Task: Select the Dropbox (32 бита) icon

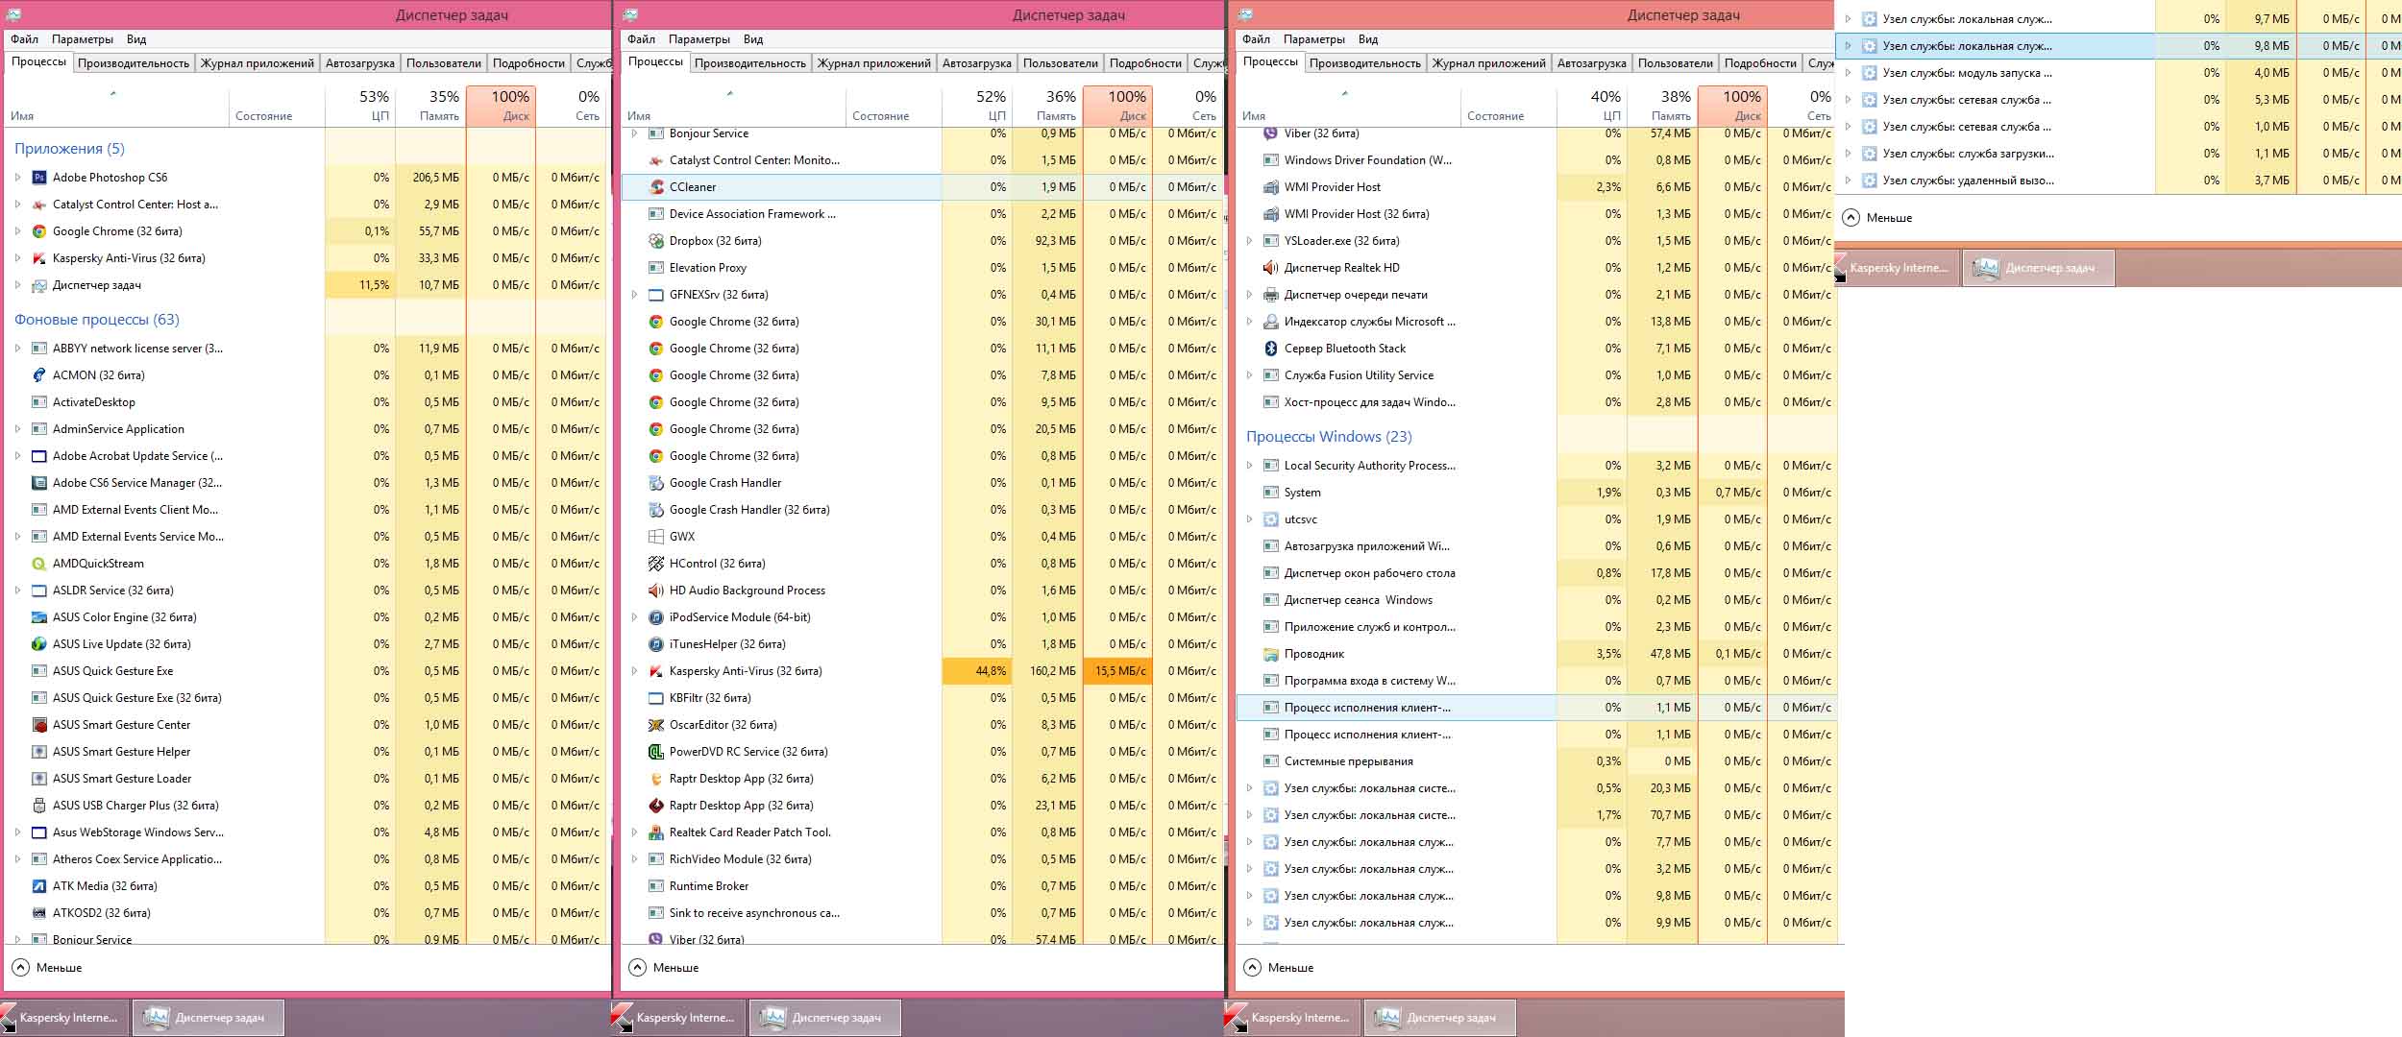Action: 656,241
